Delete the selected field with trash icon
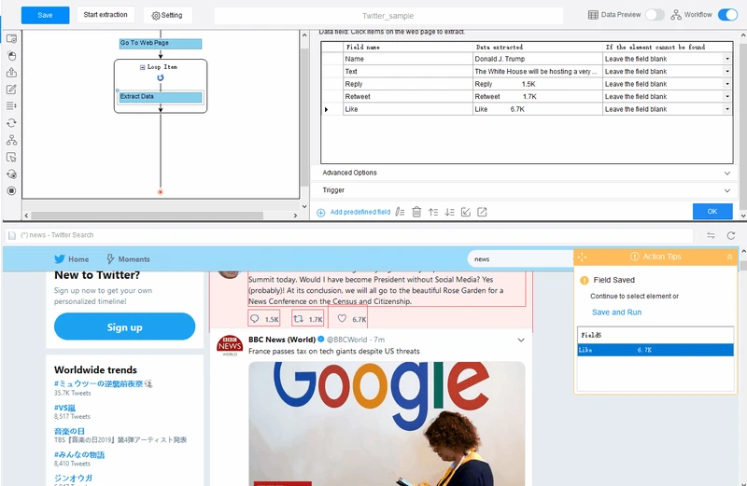 click(416, 213)
